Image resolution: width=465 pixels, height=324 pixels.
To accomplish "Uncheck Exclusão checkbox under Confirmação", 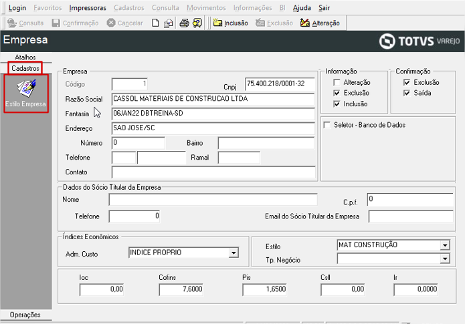I will click(407, 82).
